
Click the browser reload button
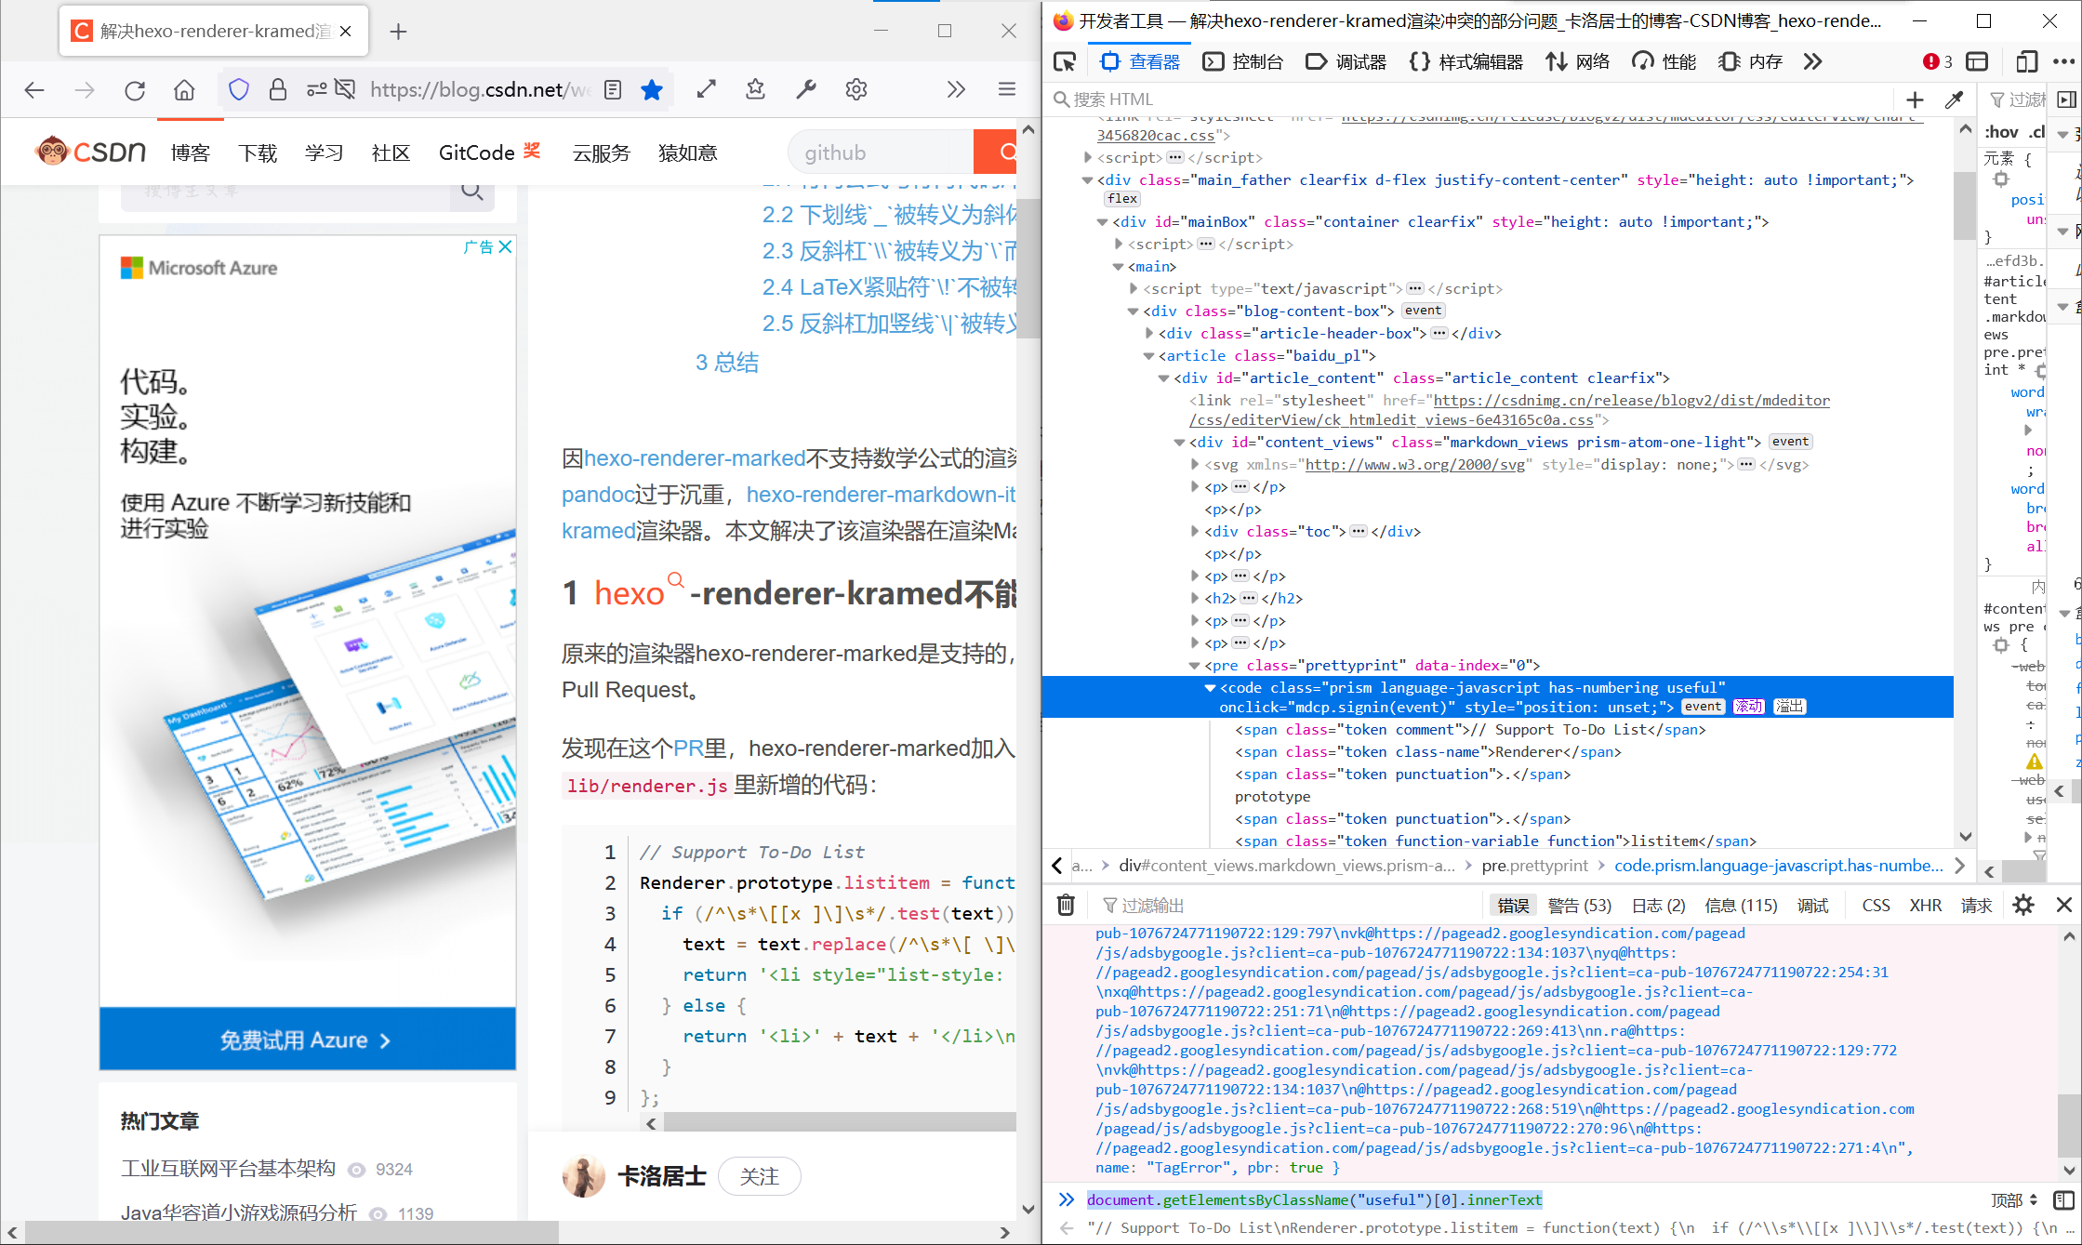pos(135,89)
